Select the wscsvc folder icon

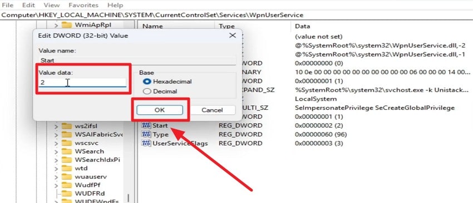point(67,143)
